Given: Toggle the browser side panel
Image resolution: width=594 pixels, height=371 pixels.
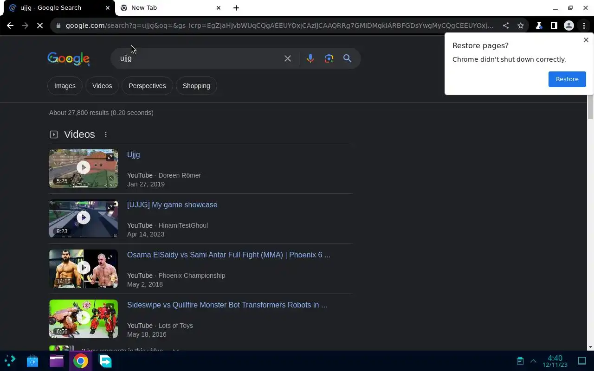Looking at the screenshot, I should coord(554,26).
